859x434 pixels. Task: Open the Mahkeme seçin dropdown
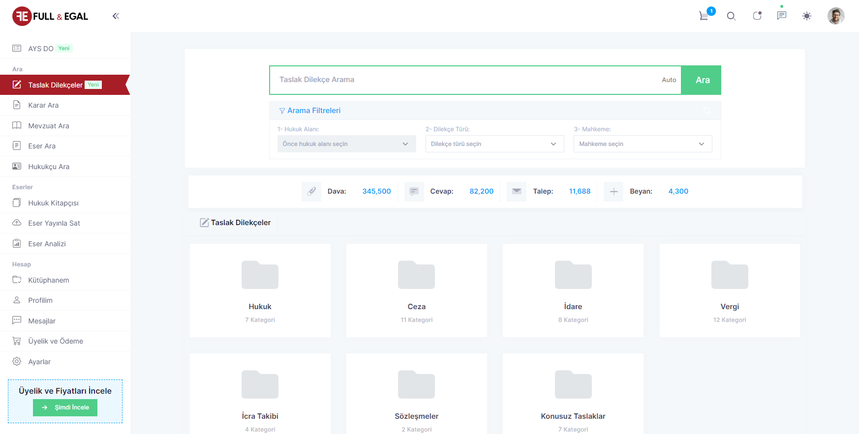tap(643, 144)
